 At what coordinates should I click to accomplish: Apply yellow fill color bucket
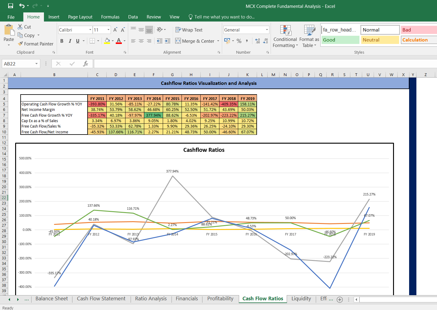pyautogui.click(x=107, y=41)
